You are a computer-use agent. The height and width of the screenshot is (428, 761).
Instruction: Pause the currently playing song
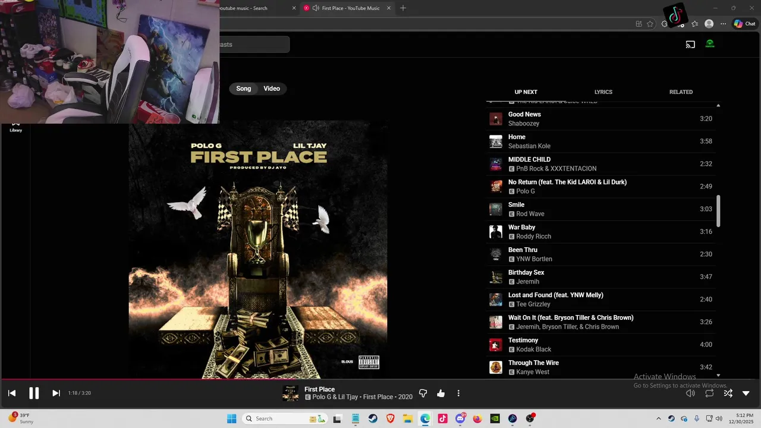34,393
